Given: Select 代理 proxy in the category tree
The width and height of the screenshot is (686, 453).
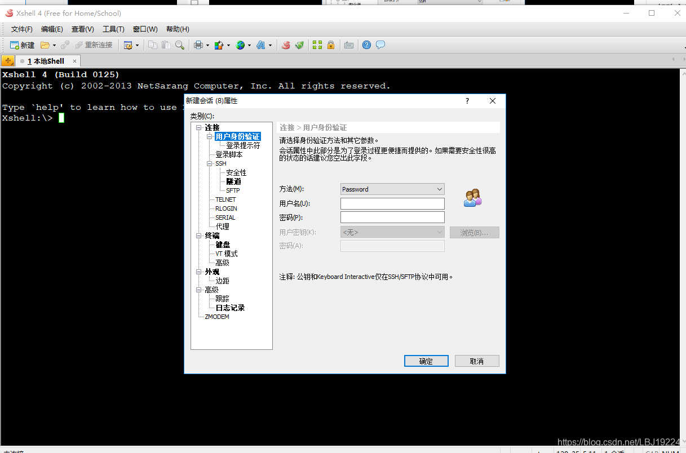Looking at the screenshot, I should (222, 226).
